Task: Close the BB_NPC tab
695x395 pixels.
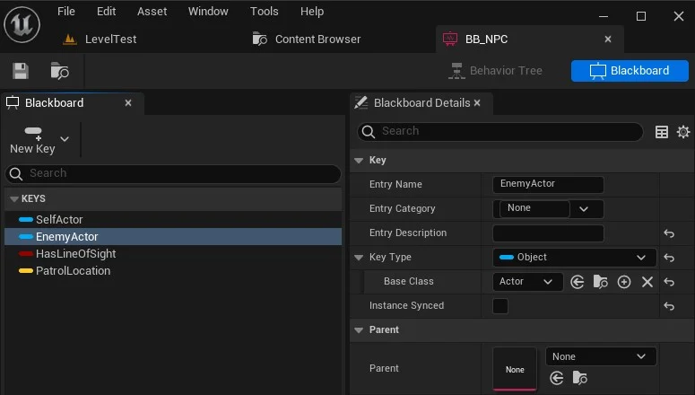Action: click(608, 39)
